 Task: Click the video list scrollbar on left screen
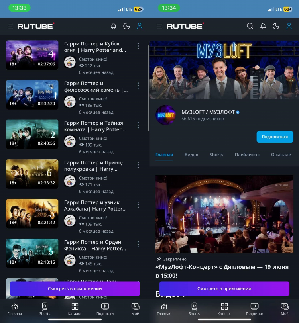[x=148, y=88]
